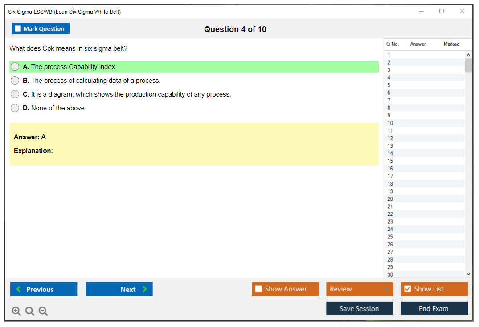This screenshot has width=479, height=327.
Task: Click the question list scroll up arrow
Action: [468, 55]
